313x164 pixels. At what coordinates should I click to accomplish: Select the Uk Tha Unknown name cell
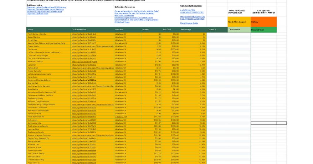(x=48, y=52)
